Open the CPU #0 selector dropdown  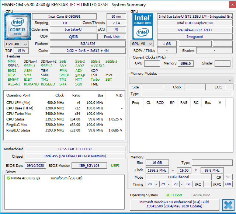tap(16, 44)
